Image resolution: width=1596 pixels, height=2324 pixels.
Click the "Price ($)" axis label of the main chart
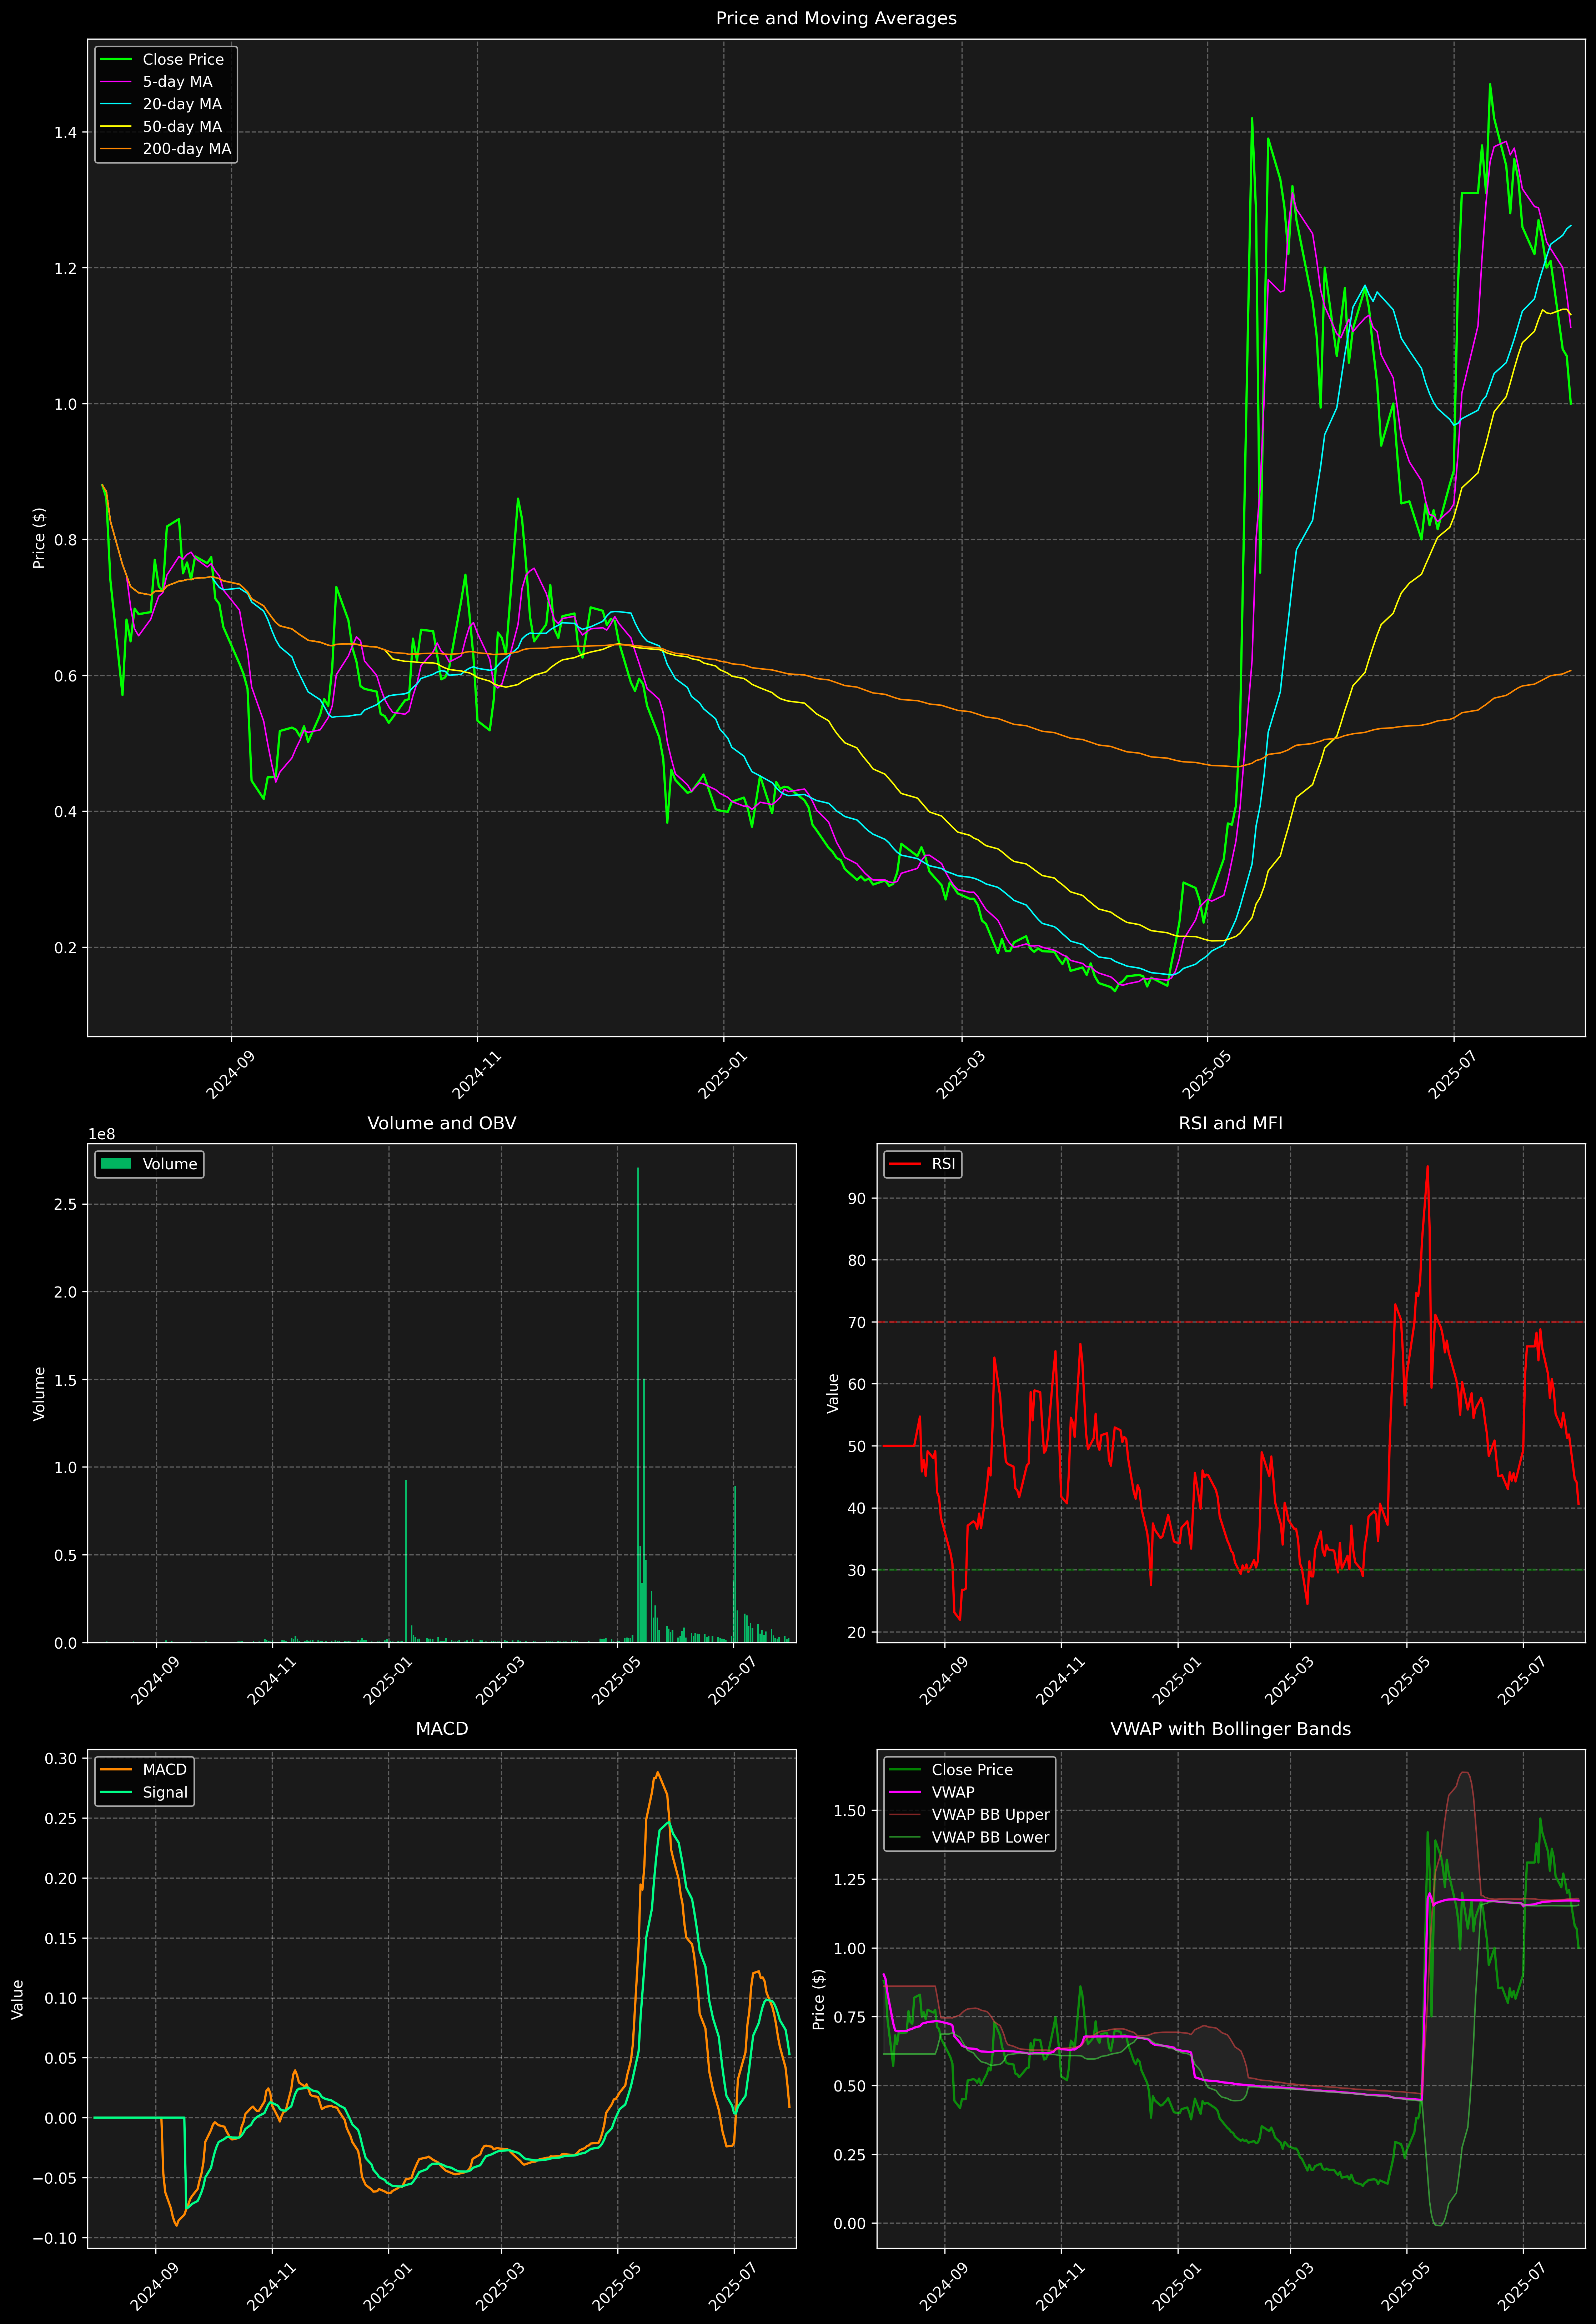[x=39, y=538]
